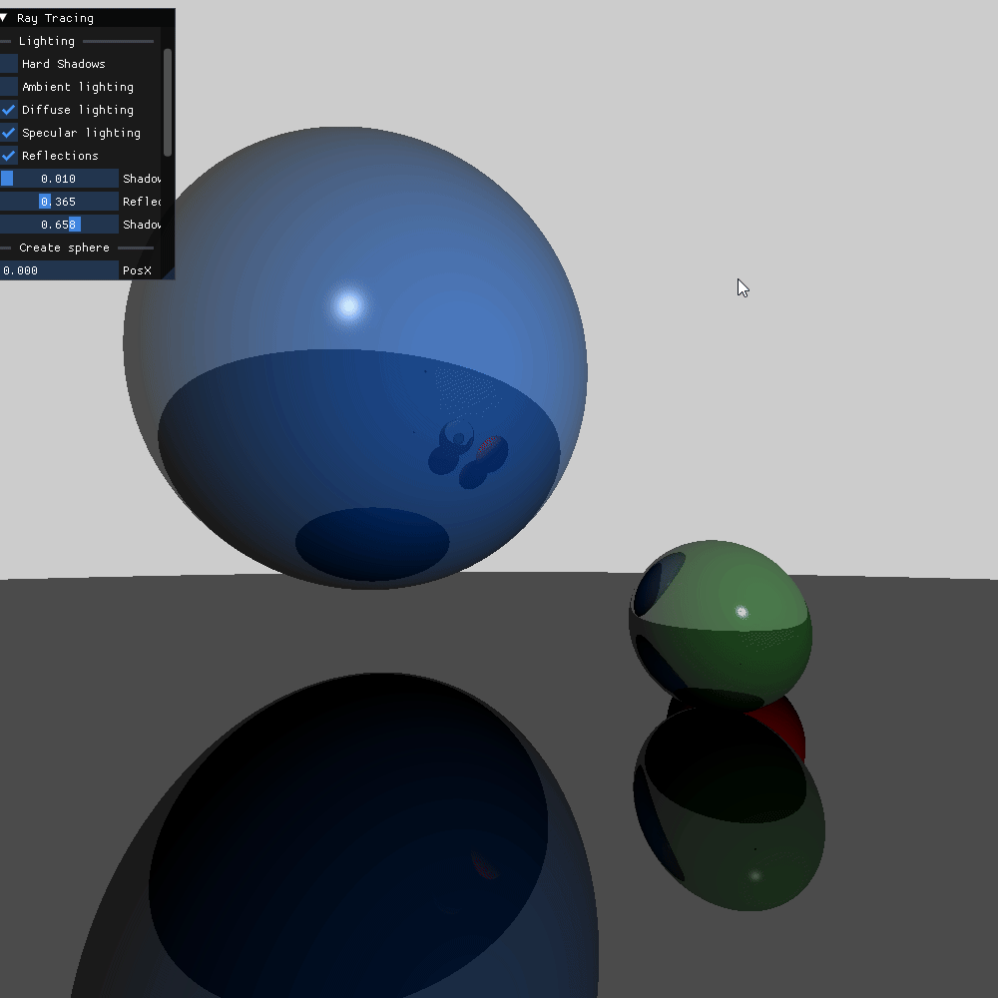
Task: Click the Shadow slider showing 0.010
Action: (59, 179)
